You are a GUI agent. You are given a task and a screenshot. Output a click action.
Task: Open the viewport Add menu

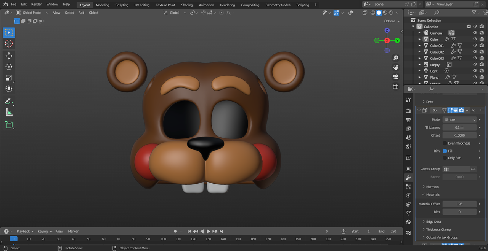pos(81,13)
